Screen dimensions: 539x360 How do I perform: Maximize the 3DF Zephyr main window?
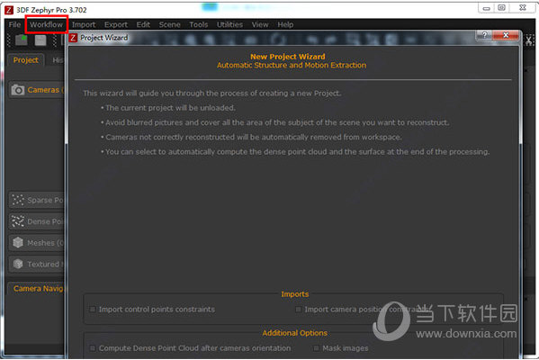click(x=501, y=8)
